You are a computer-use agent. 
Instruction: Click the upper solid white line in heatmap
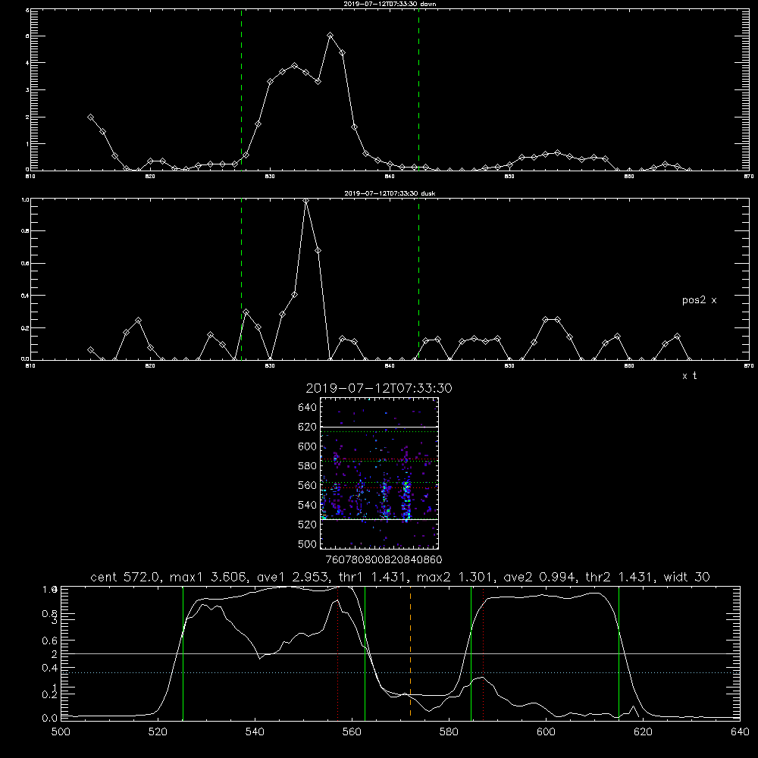pos(379,427)
